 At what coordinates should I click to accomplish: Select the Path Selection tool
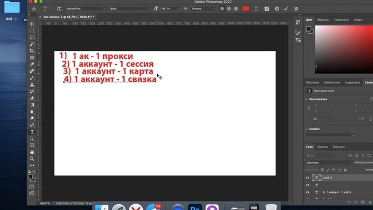(x=31, y=139)
